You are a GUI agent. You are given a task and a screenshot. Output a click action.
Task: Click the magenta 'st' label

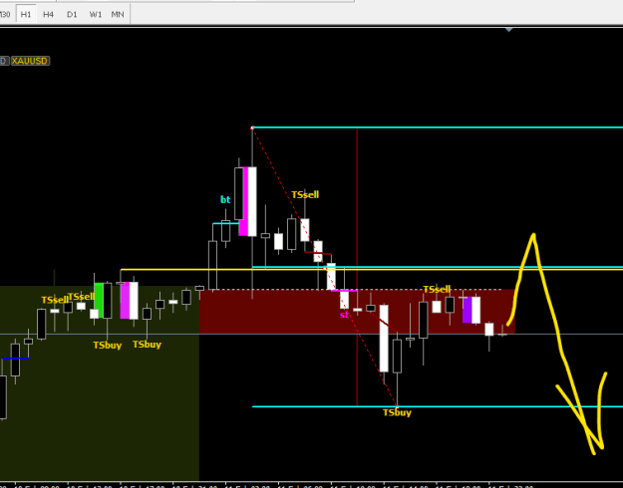point(344,315)
